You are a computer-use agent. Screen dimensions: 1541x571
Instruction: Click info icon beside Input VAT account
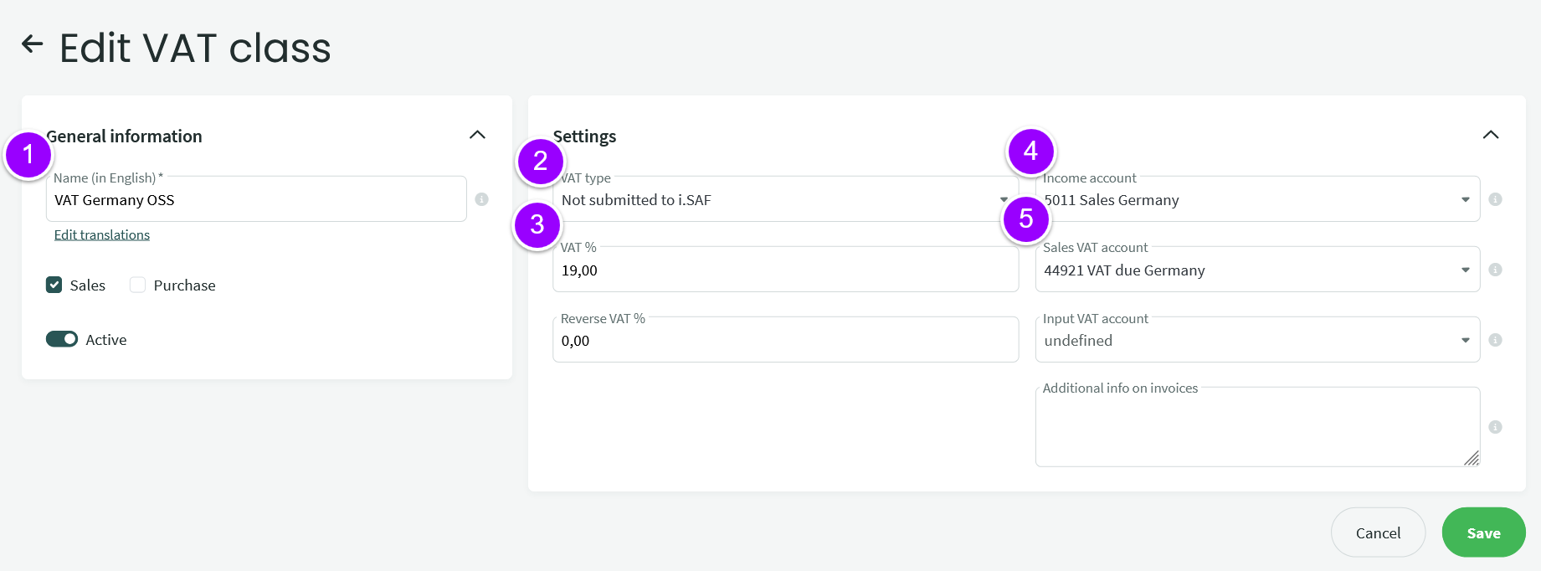[x=1495, y=340]
